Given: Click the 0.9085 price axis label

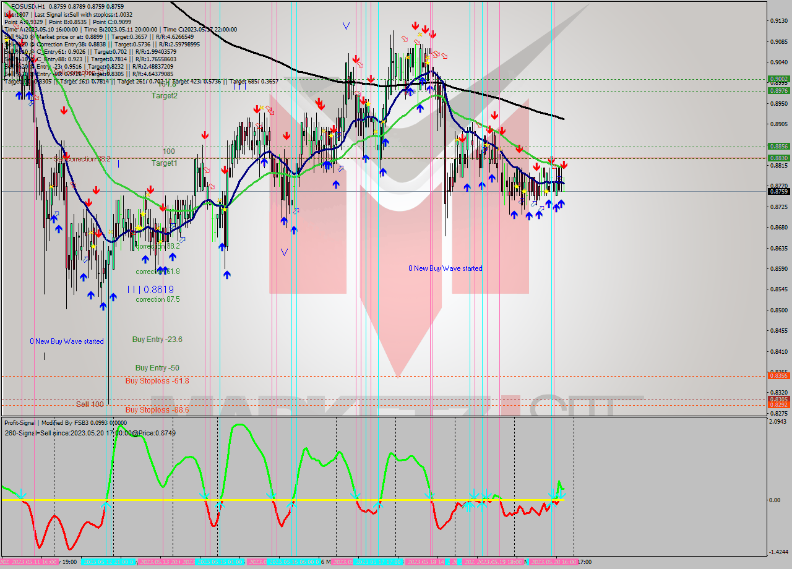Looking at the screenshot, I should point(778,42).
